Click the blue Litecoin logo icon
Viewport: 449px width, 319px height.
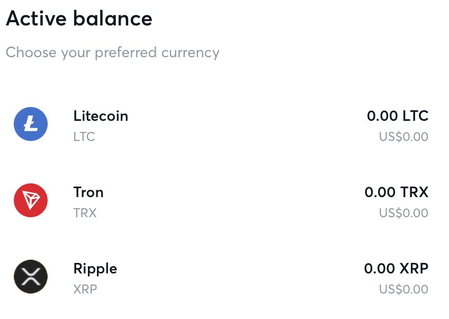coord(31,124)
